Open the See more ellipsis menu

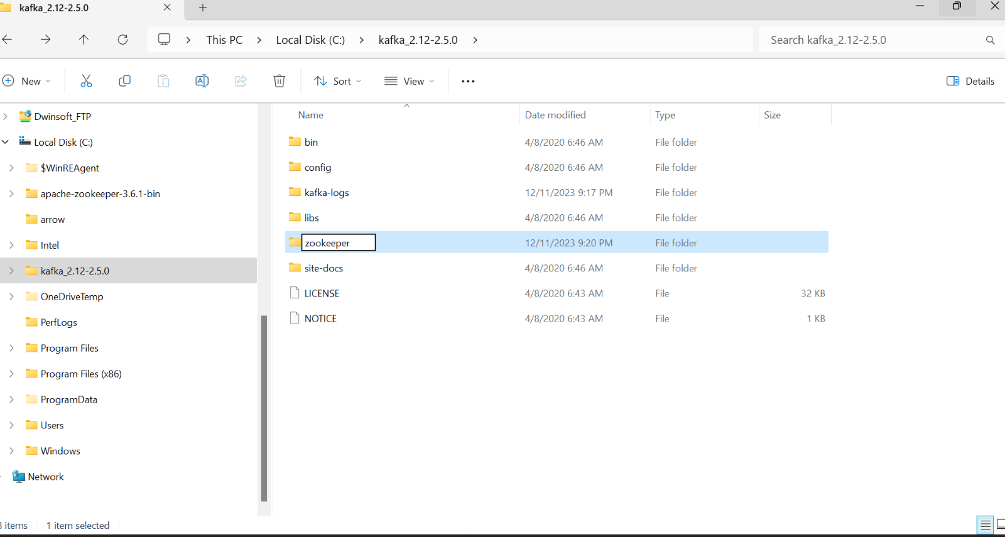468,81
